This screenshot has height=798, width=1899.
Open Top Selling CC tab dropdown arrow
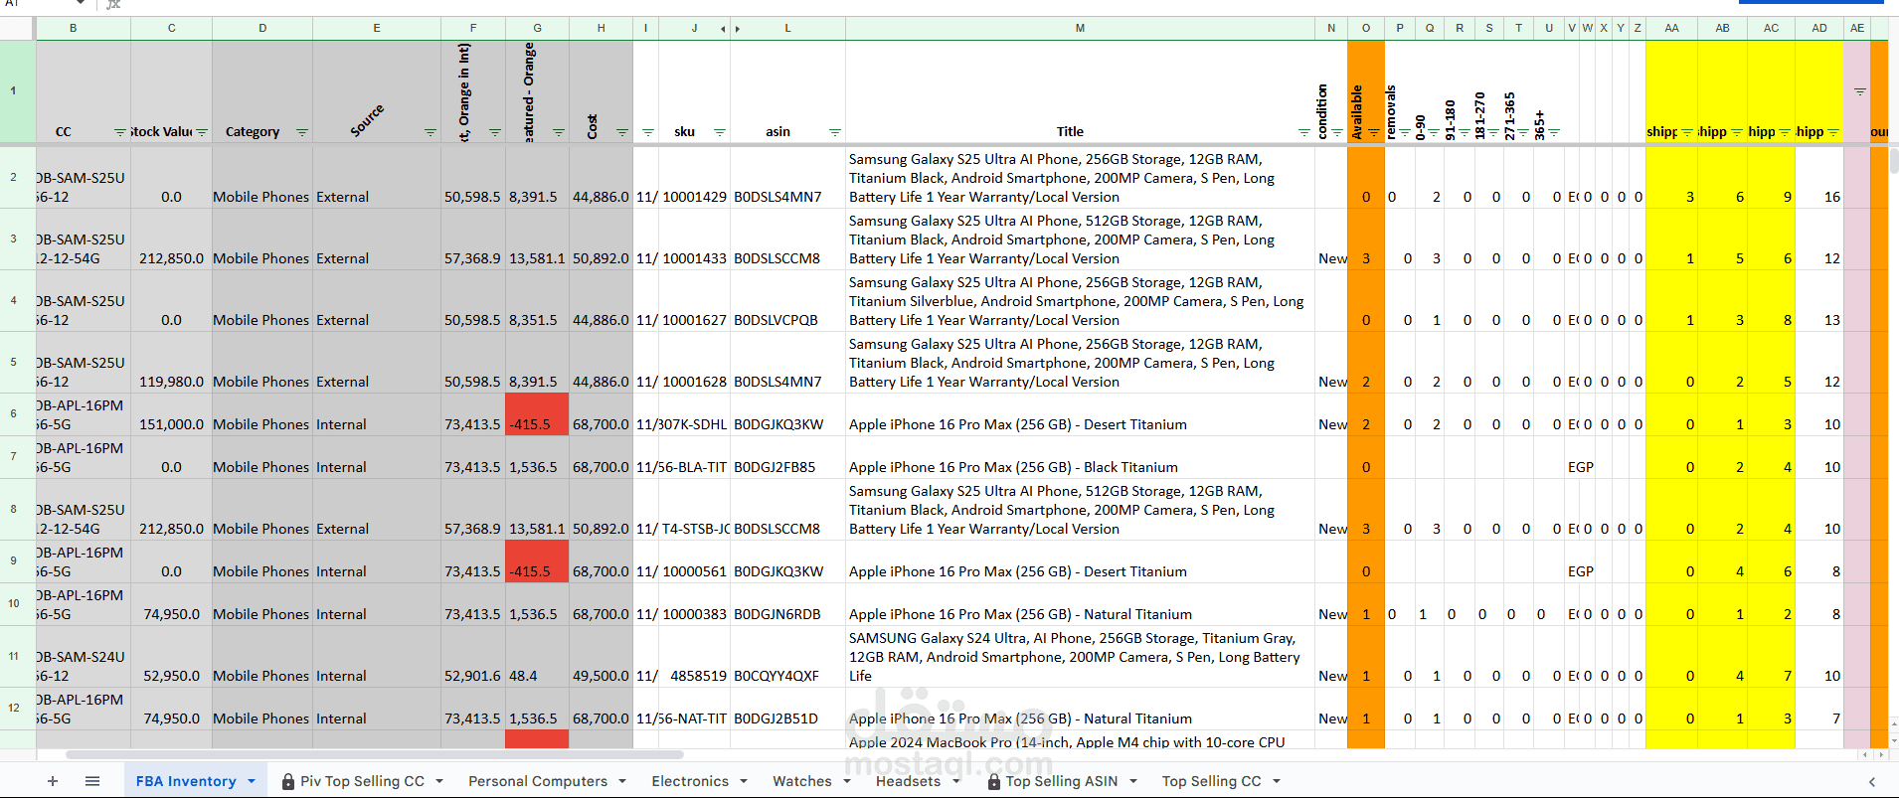coord(1277,781)
